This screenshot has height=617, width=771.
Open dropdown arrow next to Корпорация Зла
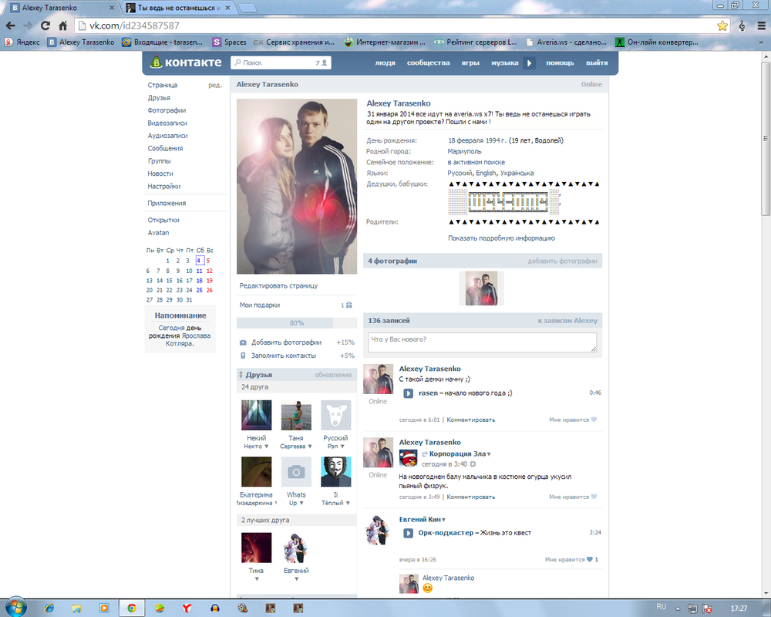[489, 454]
